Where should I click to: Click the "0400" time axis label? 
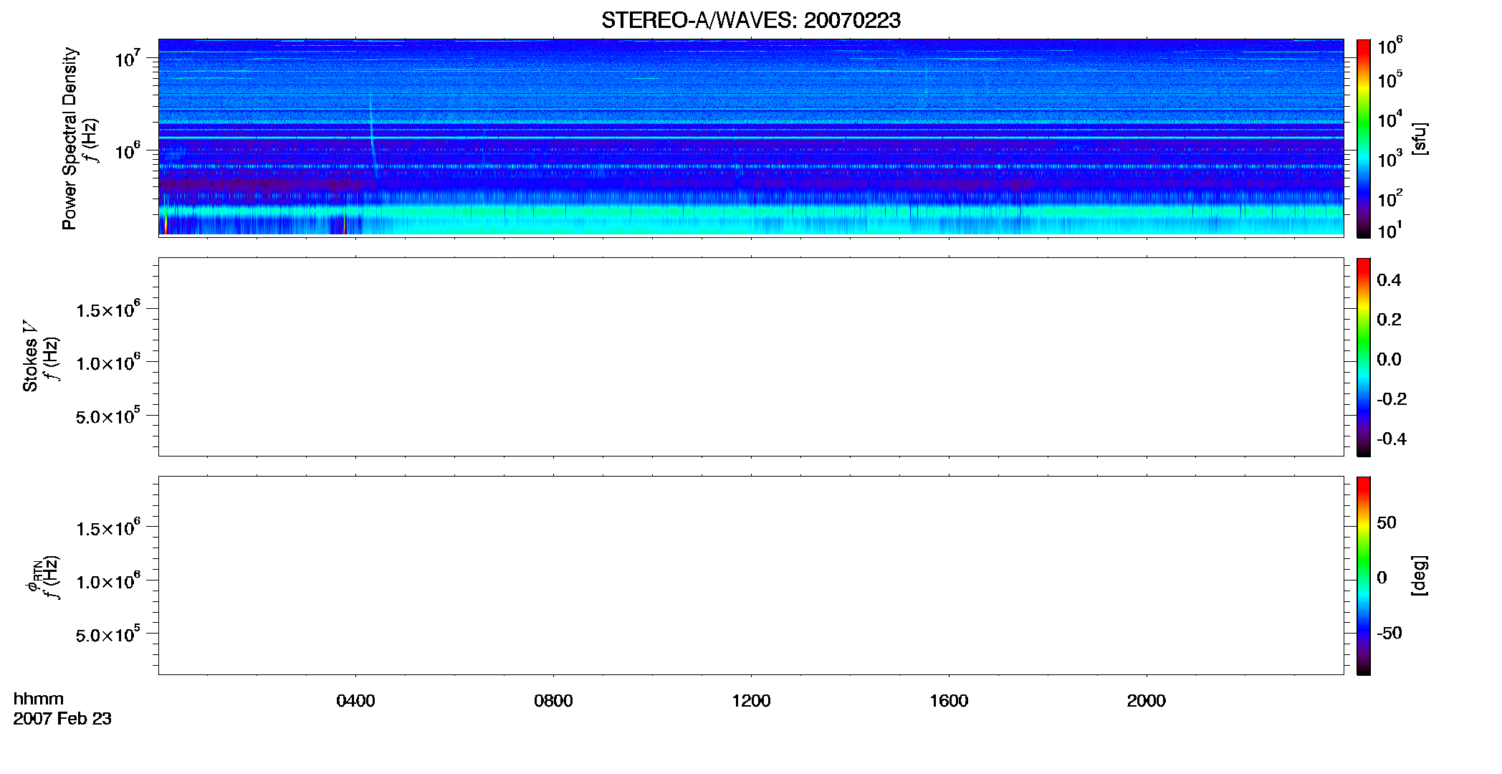pos(355,701)
